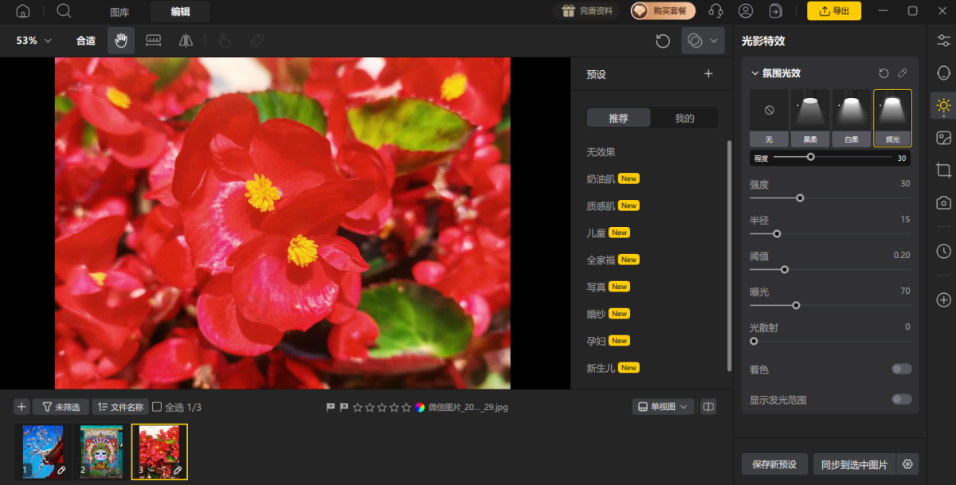This screenshot has height=485, width=956.
Task: Enable 显示发光范围 switch
Action: pyautogui.click(x=902, y=399)
